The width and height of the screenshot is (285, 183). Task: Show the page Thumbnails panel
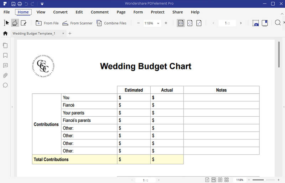(x=5, y=45)
